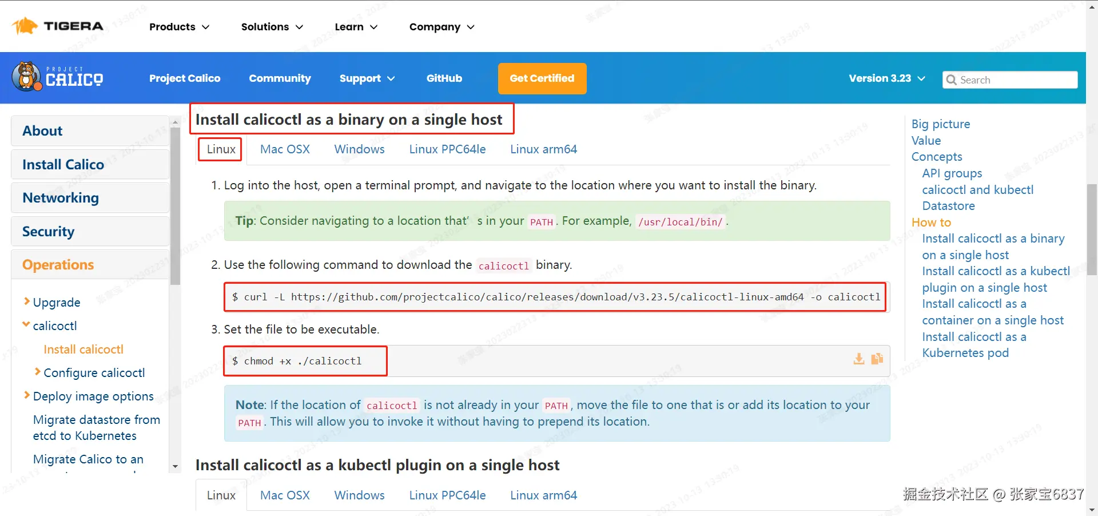The height and width of the screenshot is (516, 1098).
Task: Jump to kubectl plugin install contents link
Action: coord(996,279)
